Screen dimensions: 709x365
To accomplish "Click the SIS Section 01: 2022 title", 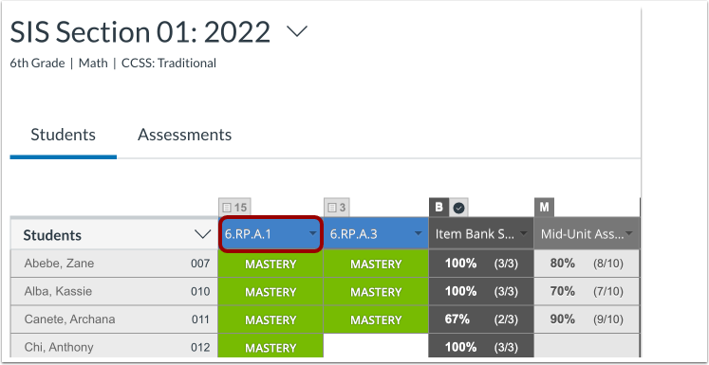I will pos(140,32).
